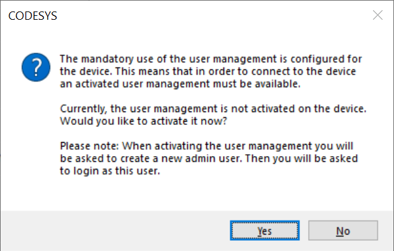394x251 pixels.
Task: Click the line "the device. This means"
Action: (208, 71)
